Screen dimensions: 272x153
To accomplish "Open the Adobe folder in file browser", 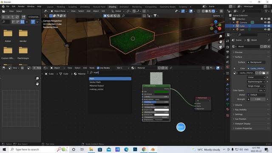I will [x=8, y=36].
